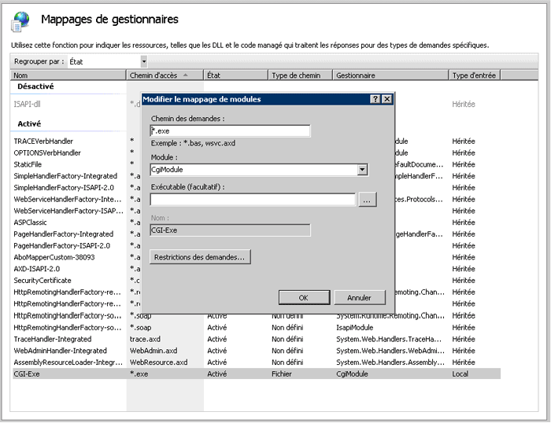
Task: Click the IsapiModule handler cell
Action: point(354,328)
